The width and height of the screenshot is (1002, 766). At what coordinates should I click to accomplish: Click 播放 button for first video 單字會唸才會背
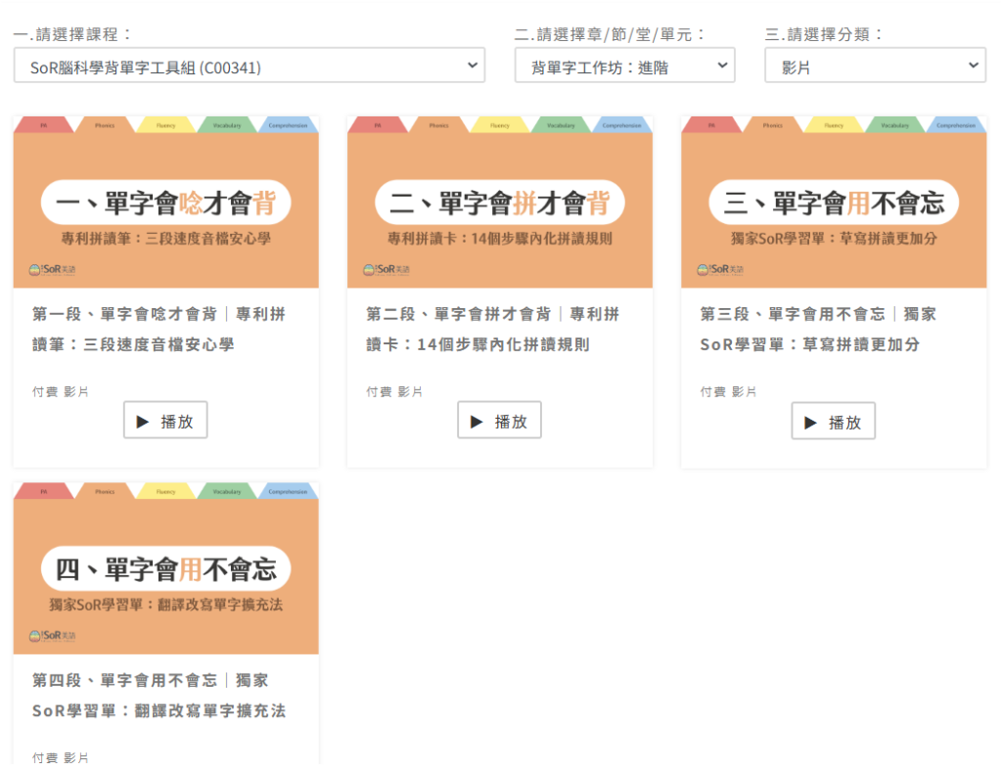pyautogui.click(x=165, y=421)
